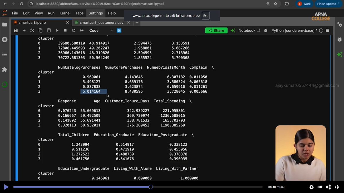Open a new launcher tab with plus
Screen dimensions: 344x193
point(137,22)
